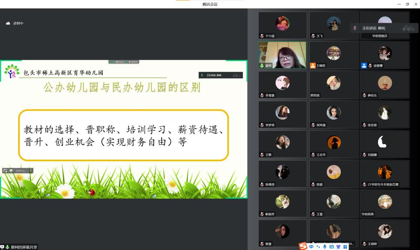The height and width of the screenshot is (250, 420).
Task: Select participant tile of 于小涵
Action: [x=282, y=25]
